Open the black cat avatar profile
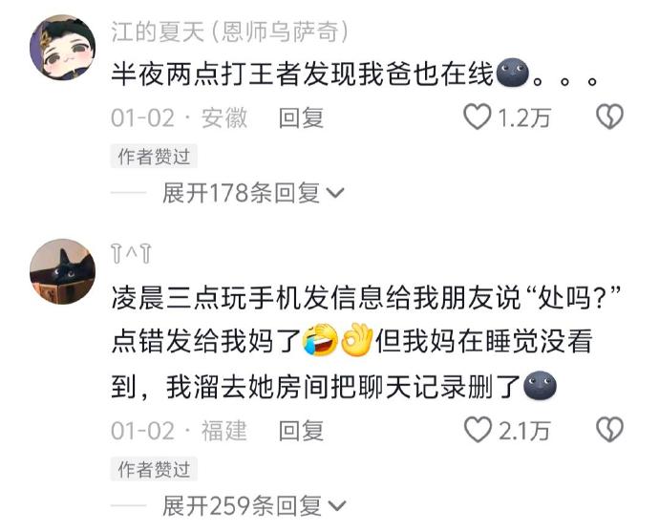659x532 pixels. point(63,272)
